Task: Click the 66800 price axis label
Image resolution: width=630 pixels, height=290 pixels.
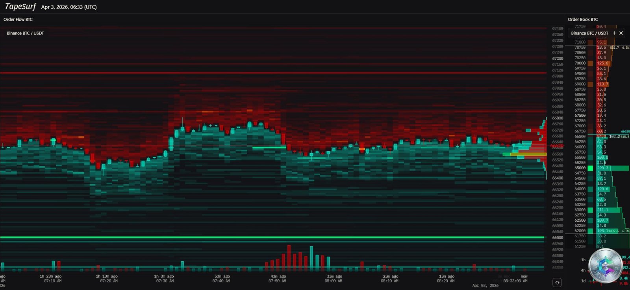Action: 558,118
